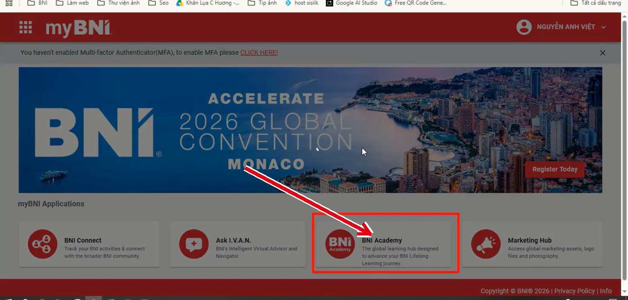Open the Khăn Lụa C Hương bookmark
Image resolution: width=628 pixels, height=300 pixels.
point(208,3)
